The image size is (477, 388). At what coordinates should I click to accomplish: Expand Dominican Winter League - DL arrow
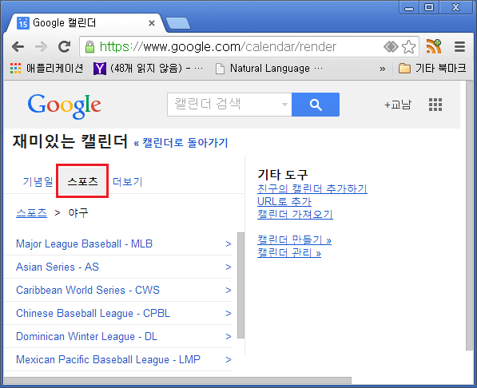(229, 336)
